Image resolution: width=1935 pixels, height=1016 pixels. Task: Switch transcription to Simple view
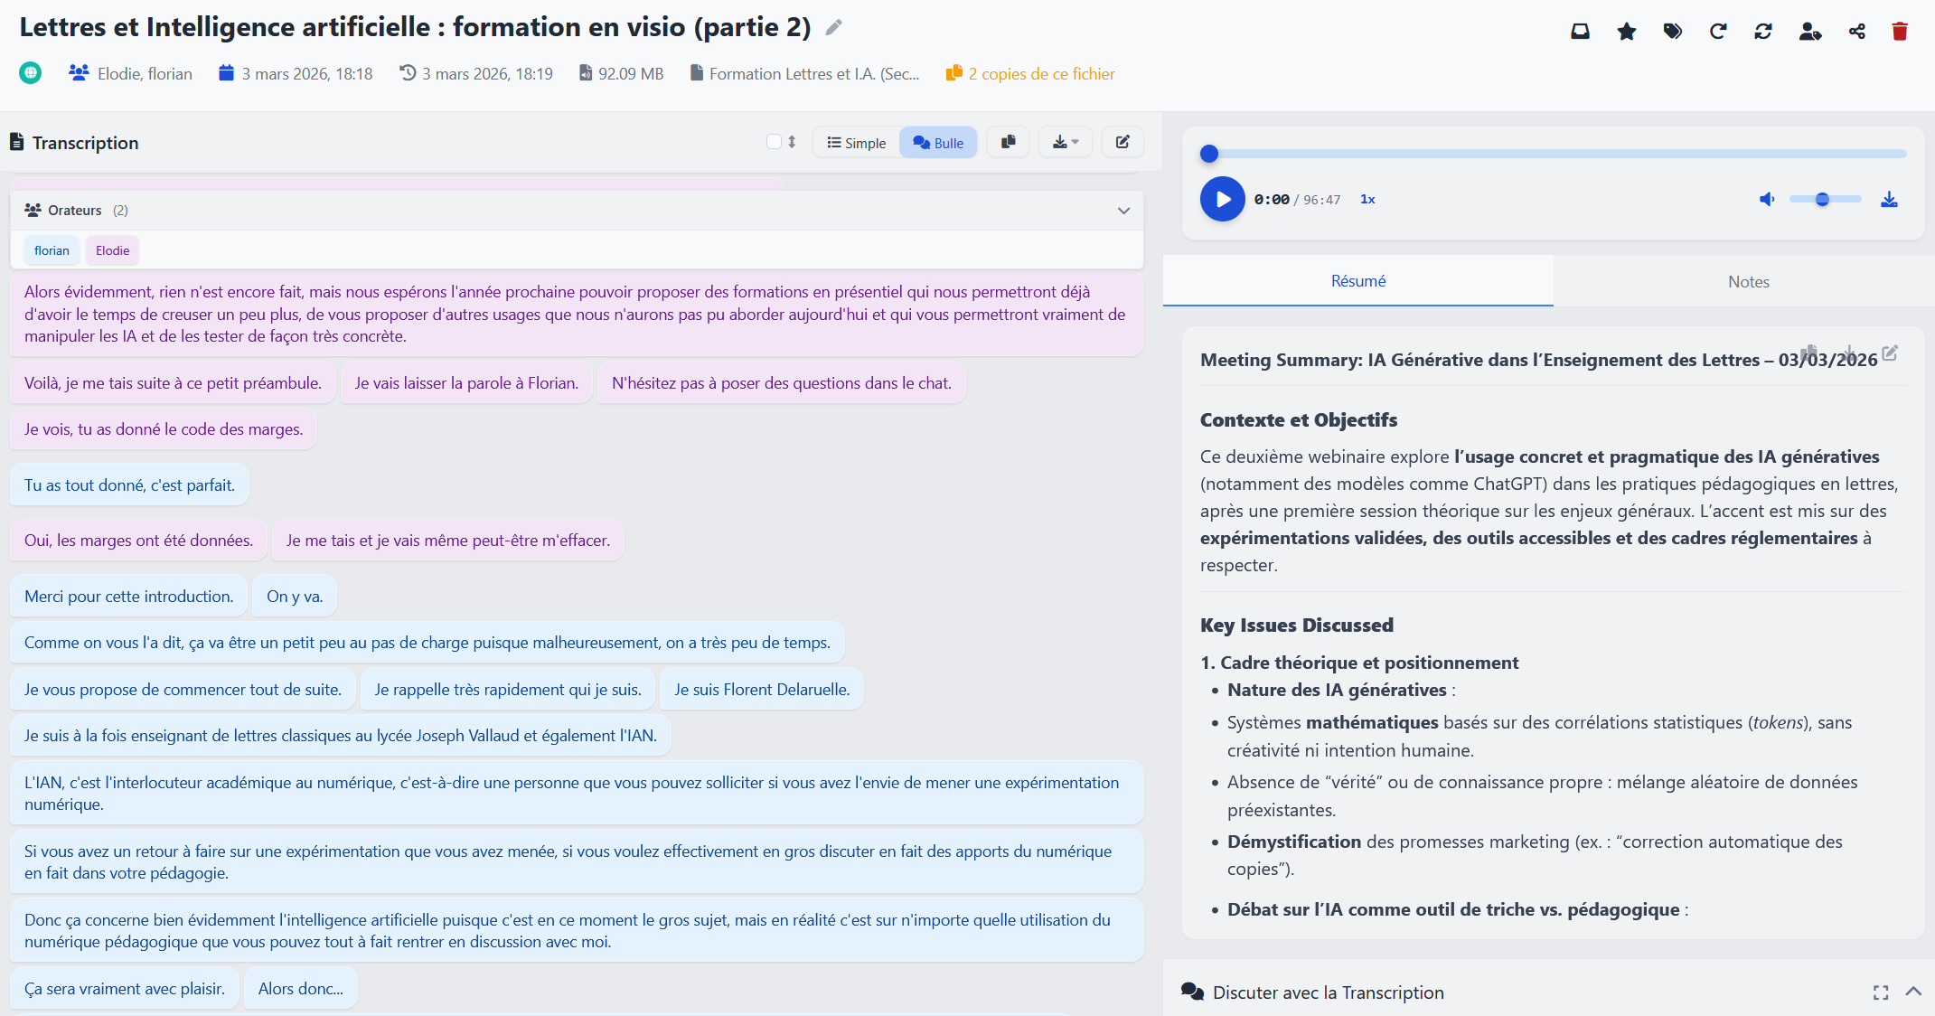856,143
